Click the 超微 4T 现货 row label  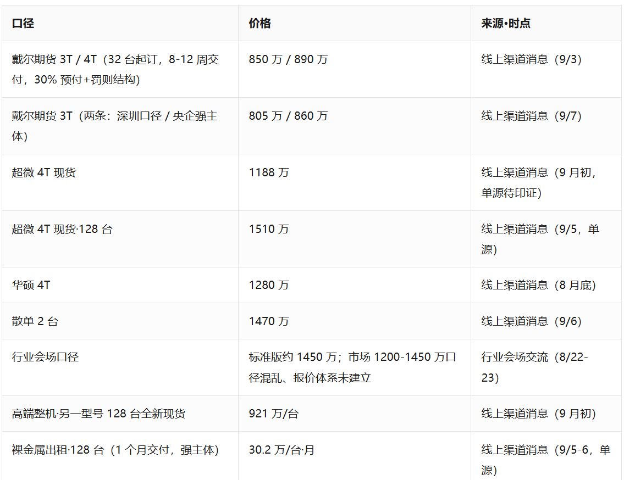click(44, 172)
